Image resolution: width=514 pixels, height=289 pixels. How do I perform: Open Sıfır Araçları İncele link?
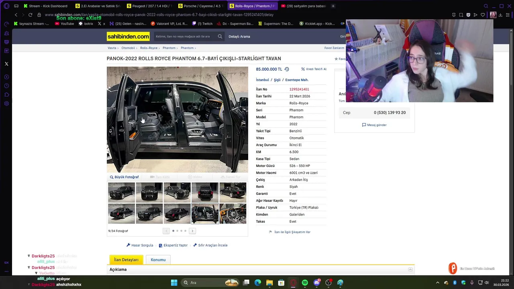click(x=210, y=245)
